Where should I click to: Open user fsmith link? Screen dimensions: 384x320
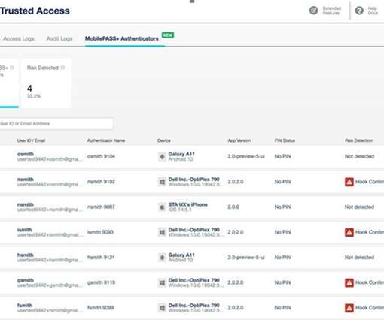[25, 306]
